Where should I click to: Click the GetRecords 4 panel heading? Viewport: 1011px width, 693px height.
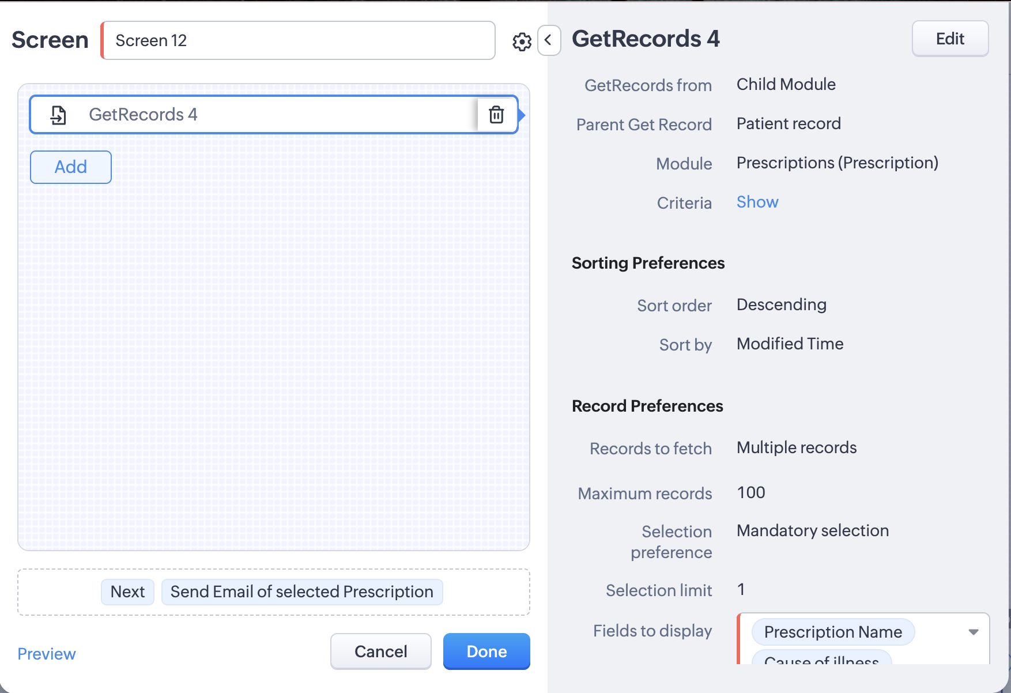645,39
